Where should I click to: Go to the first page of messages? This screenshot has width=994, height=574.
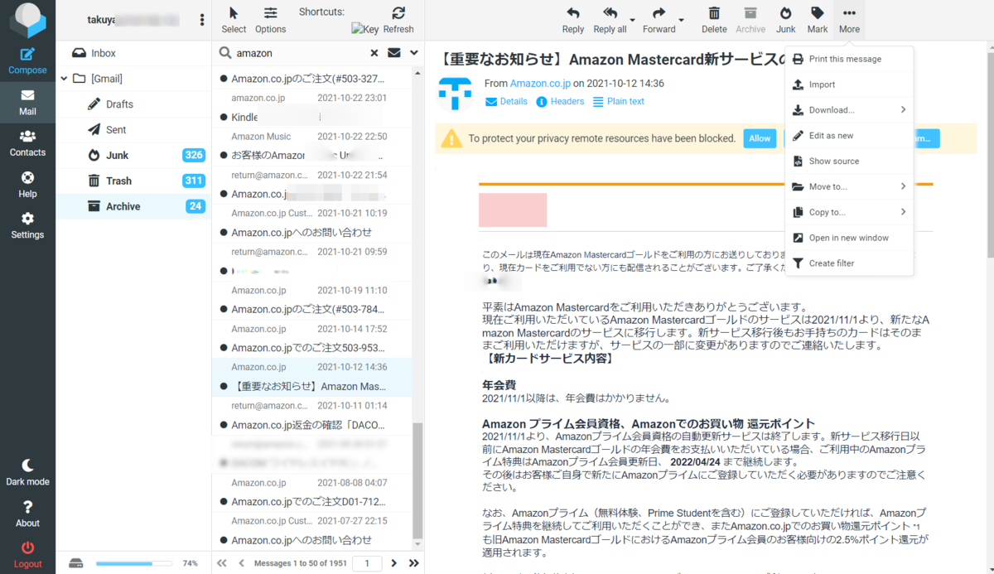click(x=222, y=563)
